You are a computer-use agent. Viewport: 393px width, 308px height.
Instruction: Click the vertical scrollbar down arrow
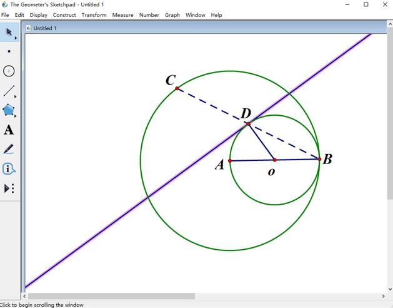pos(391,289)
